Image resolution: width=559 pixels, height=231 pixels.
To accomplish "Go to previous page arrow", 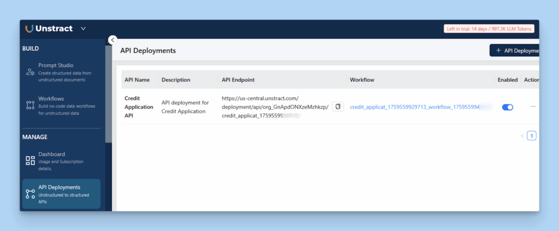I will (x=522, y=136).
